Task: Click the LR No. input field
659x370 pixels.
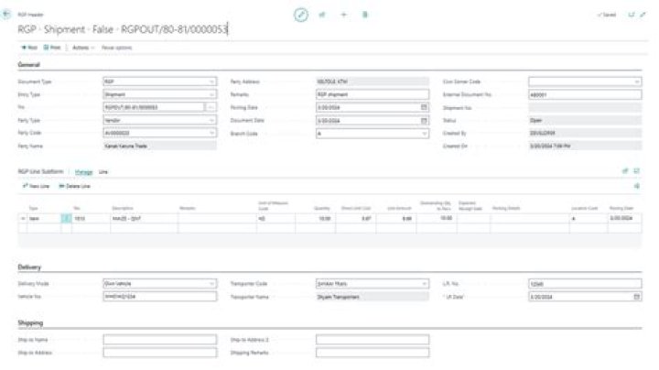Action: coord(585,284)
